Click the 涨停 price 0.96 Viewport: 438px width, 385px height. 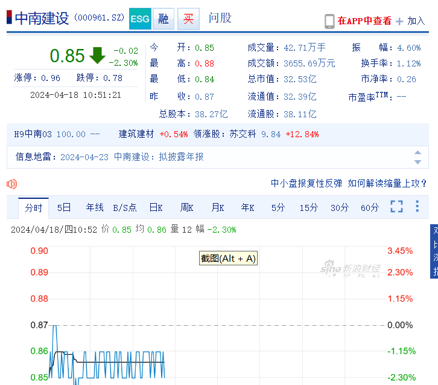51,78
